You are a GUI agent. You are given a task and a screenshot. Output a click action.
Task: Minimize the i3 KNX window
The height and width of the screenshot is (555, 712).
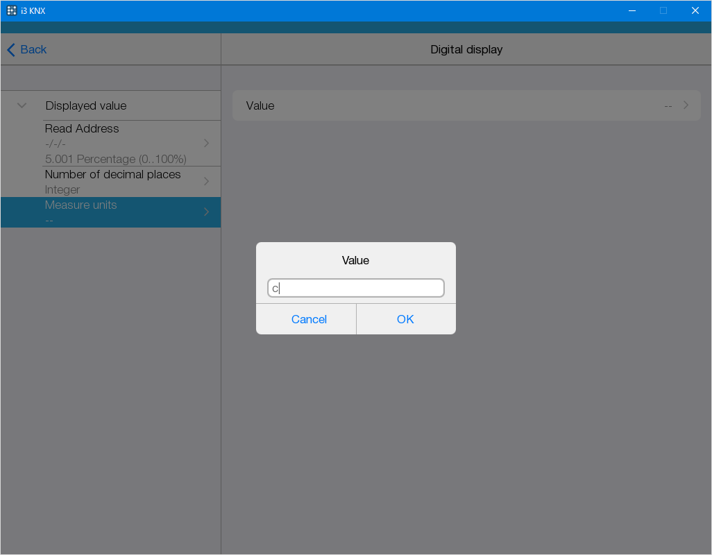click(x=632, y=10)
